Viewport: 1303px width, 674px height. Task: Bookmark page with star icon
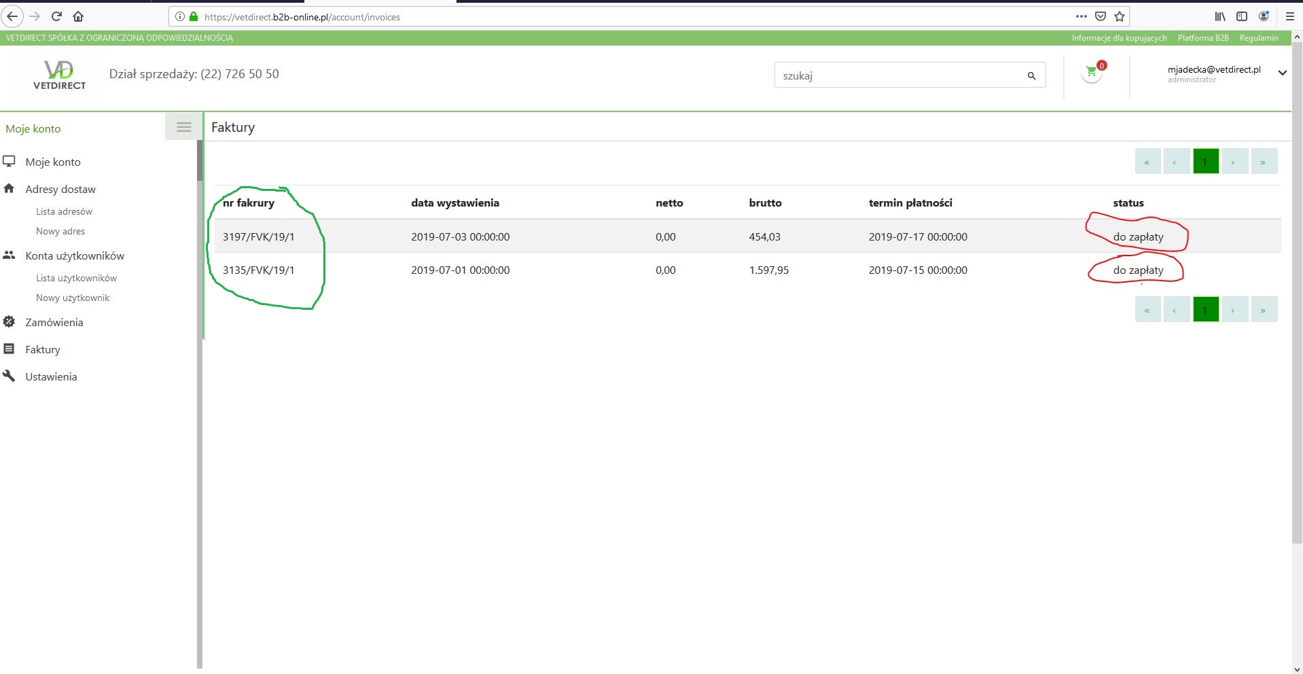(1120, 16)
